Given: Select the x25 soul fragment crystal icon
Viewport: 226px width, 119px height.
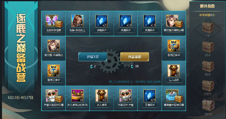Looking at the screenshot, I should click(149, 96).
